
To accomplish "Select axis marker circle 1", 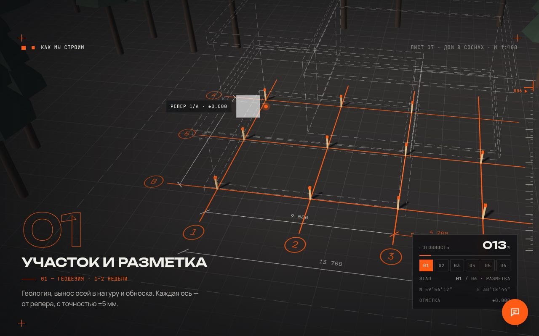I will pos(193,232).
